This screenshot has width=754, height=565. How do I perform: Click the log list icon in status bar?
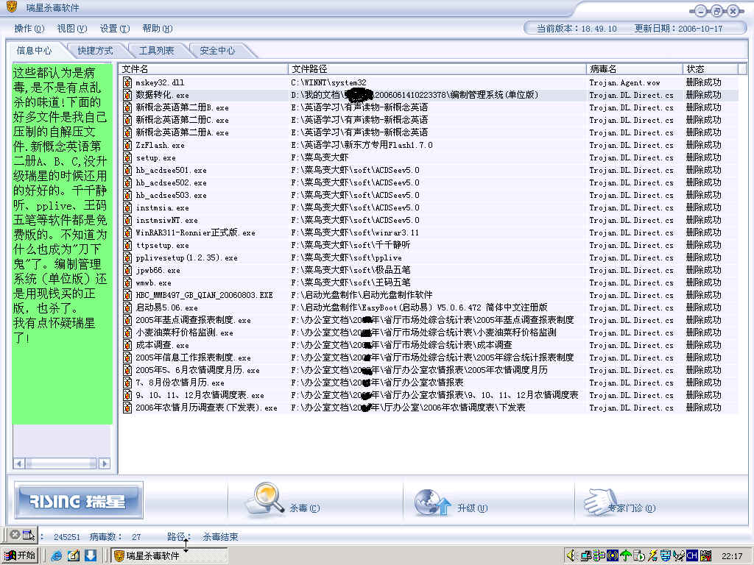pos(29,534)
